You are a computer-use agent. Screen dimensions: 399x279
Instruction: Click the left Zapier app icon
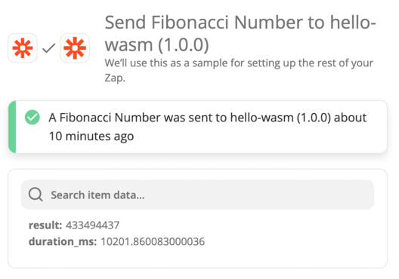23,48
